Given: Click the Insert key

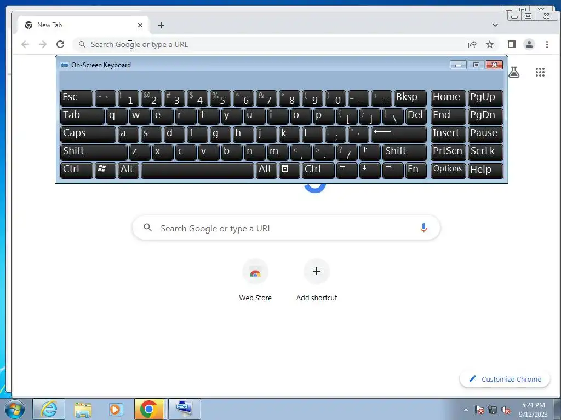Looking at the screenshot, I should point(448,134).
